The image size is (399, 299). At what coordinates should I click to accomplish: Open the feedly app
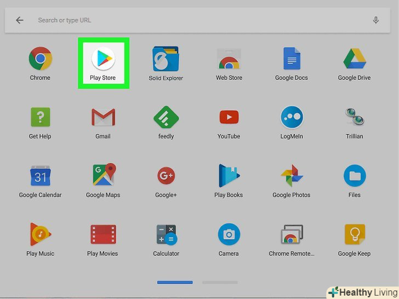tap(166, 117)
